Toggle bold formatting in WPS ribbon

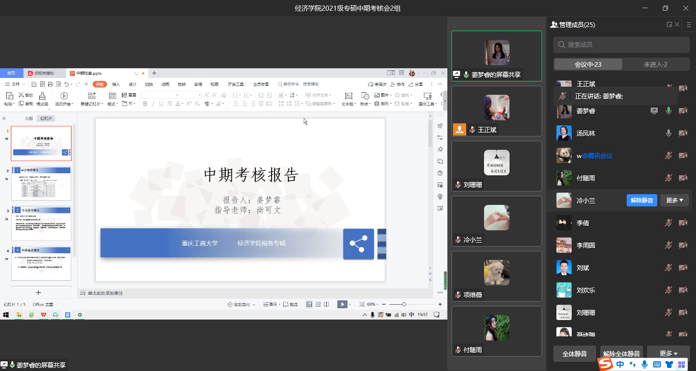145,103
